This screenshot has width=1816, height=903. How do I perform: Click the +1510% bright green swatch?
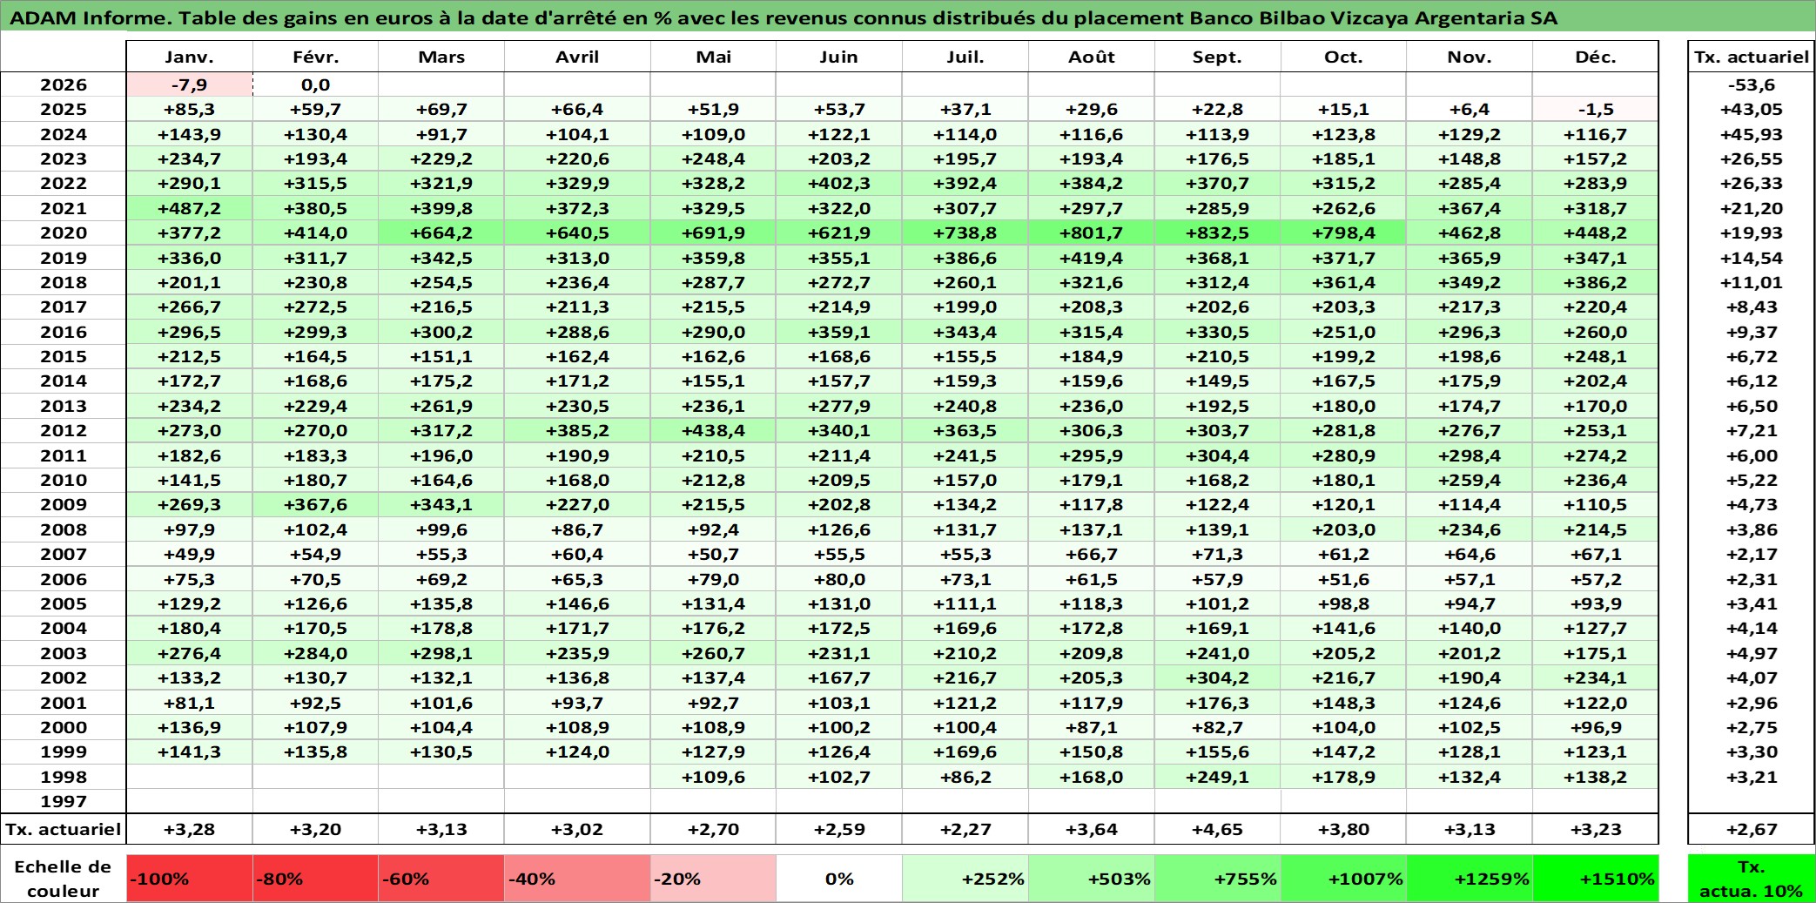coord(1596,879)
